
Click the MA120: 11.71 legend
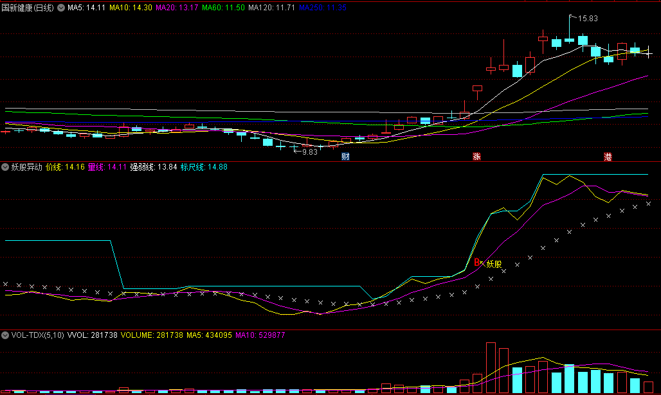tap(271, 8)
